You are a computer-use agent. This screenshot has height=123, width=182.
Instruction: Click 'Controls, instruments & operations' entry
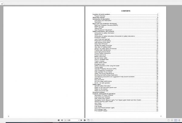(x=104, y=94)
